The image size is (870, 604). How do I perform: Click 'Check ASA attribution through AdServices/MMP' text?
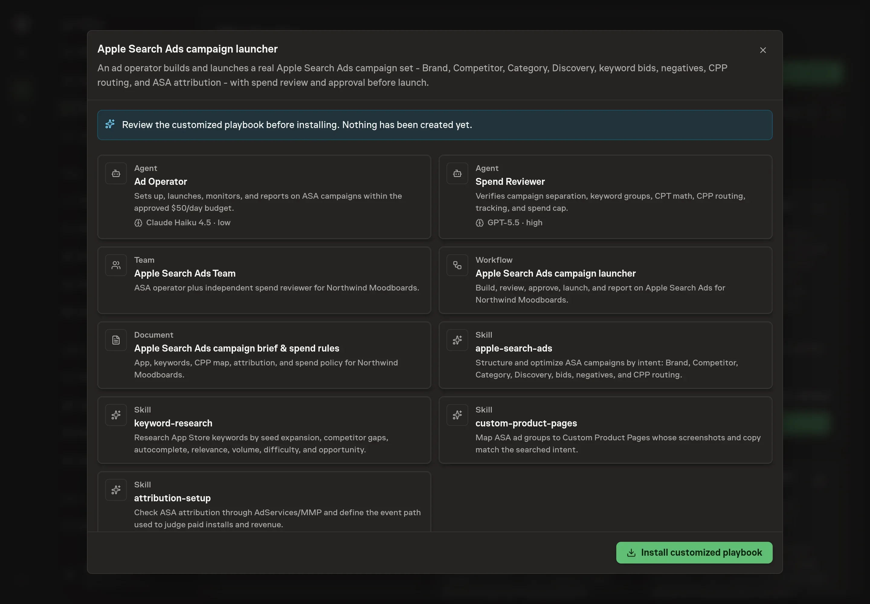[277, 519]
